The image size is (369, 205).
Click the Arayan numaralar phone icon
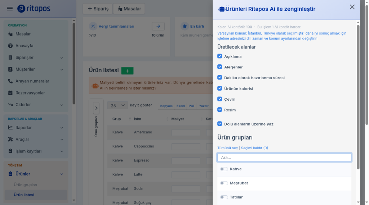point(10,81)
